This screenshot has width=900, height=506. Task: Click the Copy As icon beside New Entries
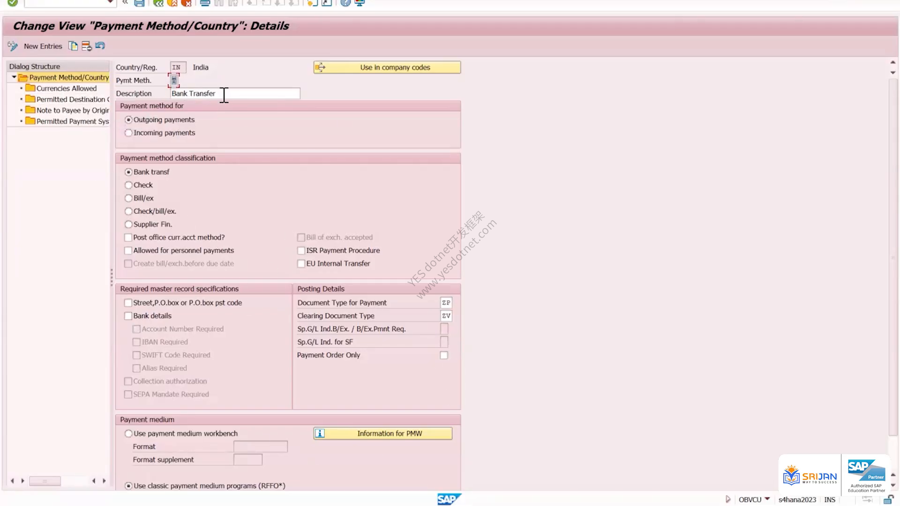click(x=73, y=46)
